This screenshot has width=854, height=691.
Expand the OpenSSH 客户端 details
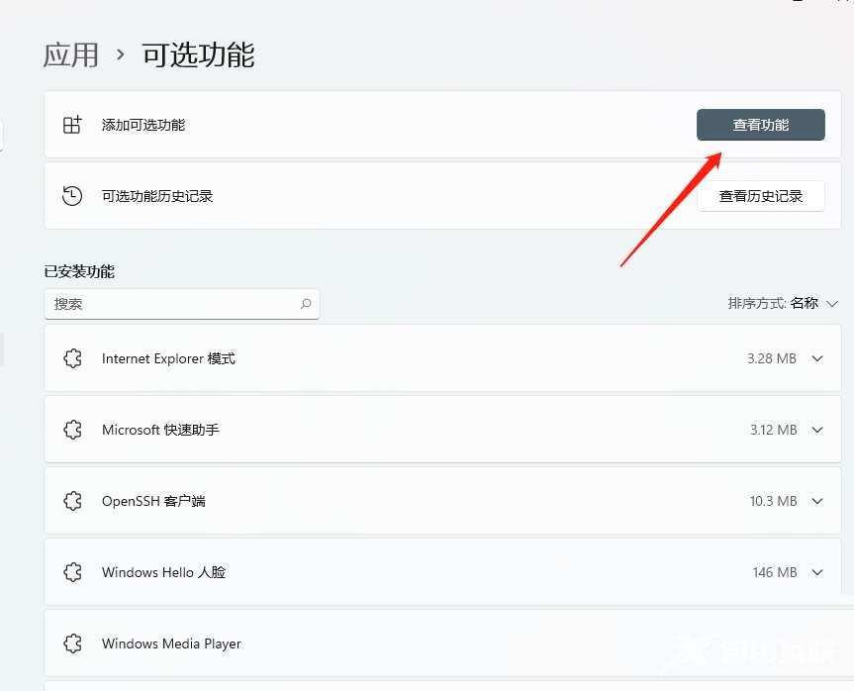click(817, 501)
